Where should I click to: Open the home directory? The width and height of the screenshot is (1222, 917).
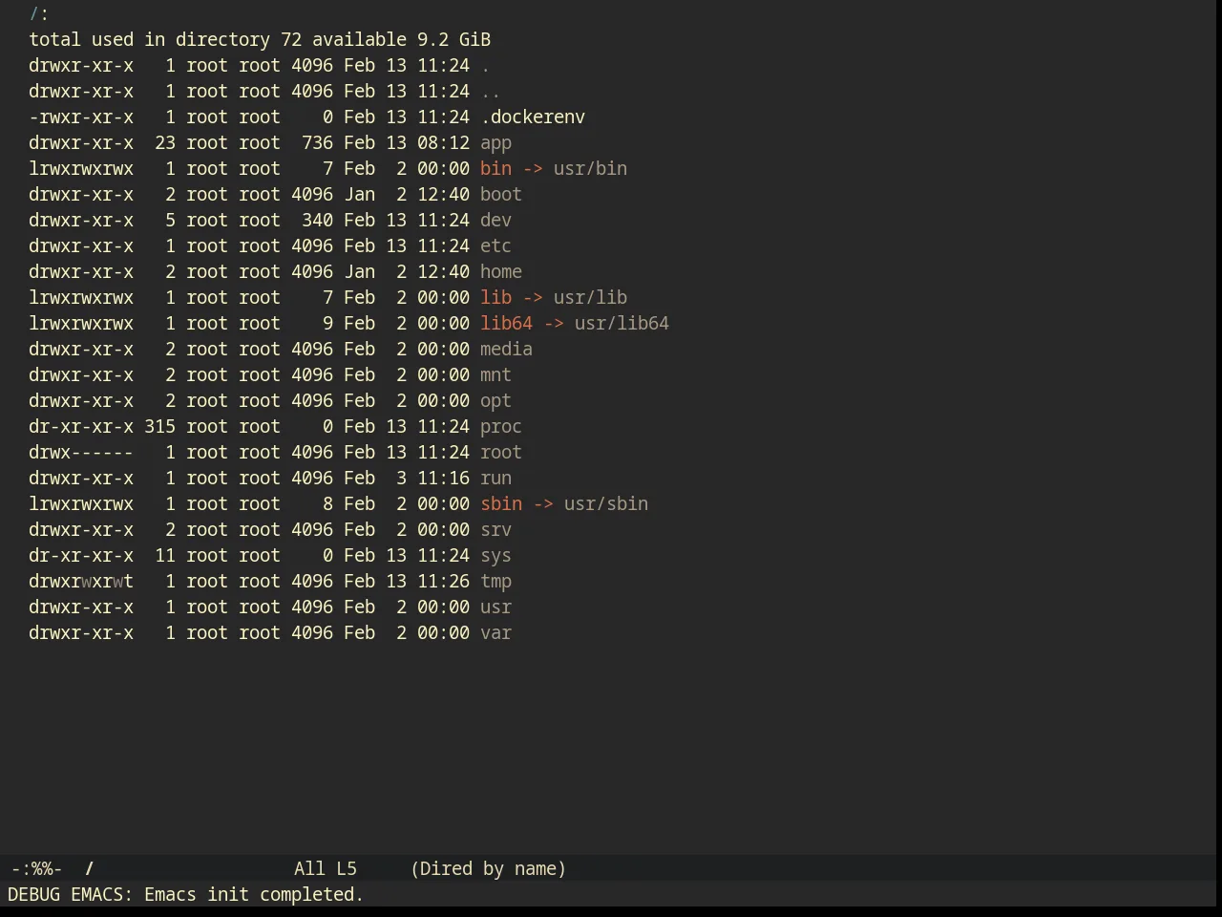click(501, 272)
